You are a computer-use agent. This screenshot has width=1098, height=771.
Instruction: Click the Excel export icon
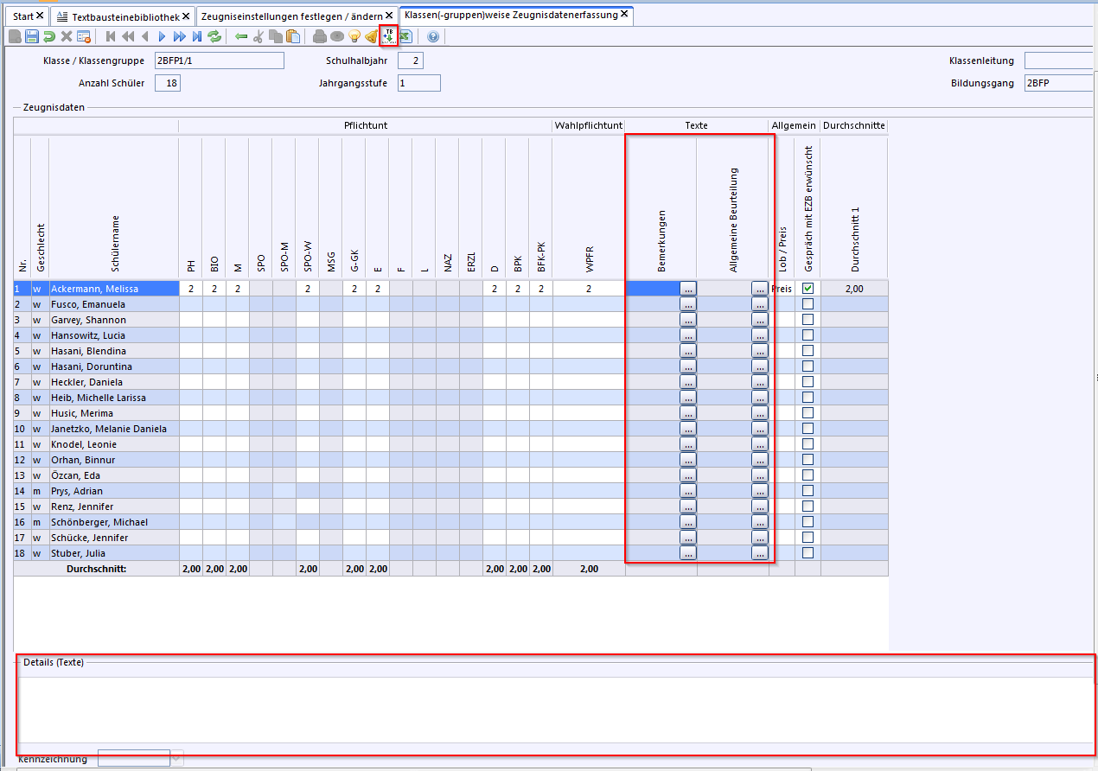click(x=405, y=36)
